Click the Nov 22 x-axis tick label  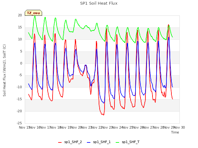point(97,127)
